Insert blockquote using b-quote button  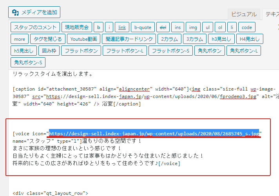coord(143,27)
